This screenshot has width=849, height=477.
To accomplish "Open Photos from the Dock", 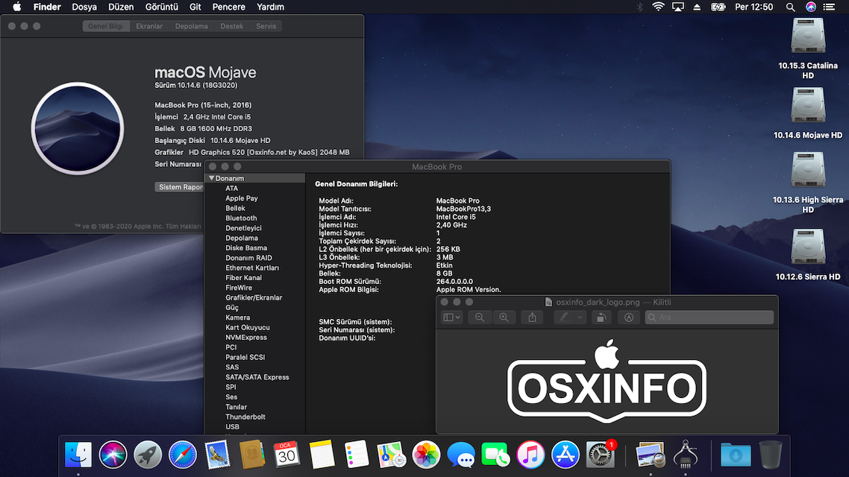I will click(x=426, y=454).
